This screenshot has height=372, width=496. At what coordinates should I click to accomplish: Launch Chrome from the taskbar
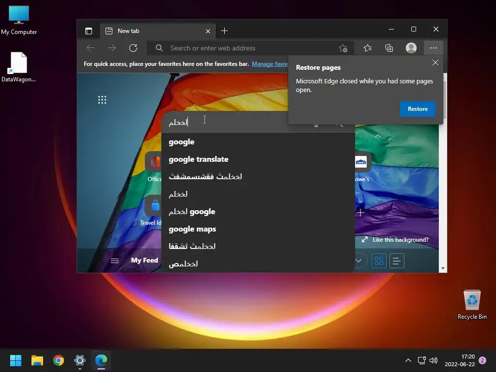point(59,360)
